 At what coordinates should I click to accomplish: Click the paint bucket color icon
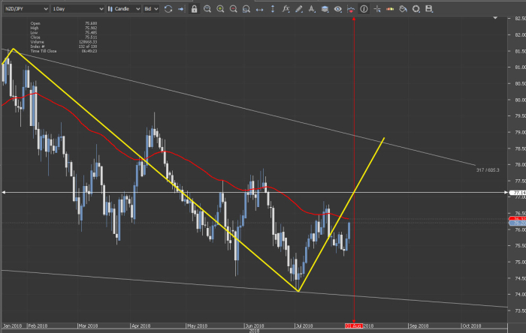403,9
